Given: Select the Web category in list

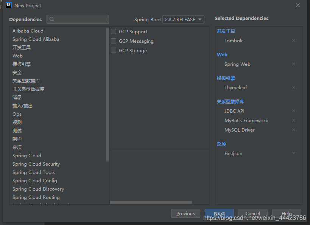Looking at the screenshot, I should 17,56.
